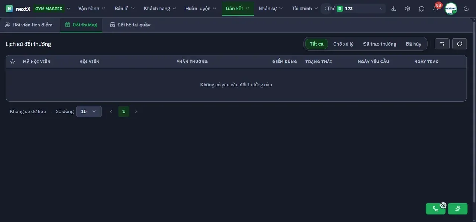
Task: Click the green phone call button
Action: [435, 209]
